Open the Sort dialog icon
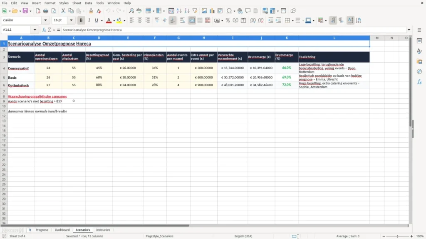 [171, 11]
